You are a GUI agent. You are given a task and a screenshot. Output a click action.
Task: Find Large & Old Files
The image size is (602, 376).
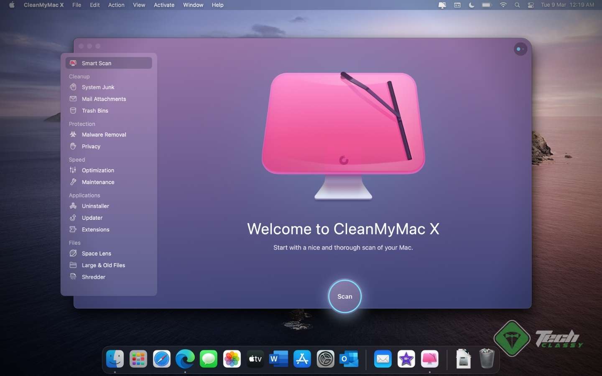point(103,265)
